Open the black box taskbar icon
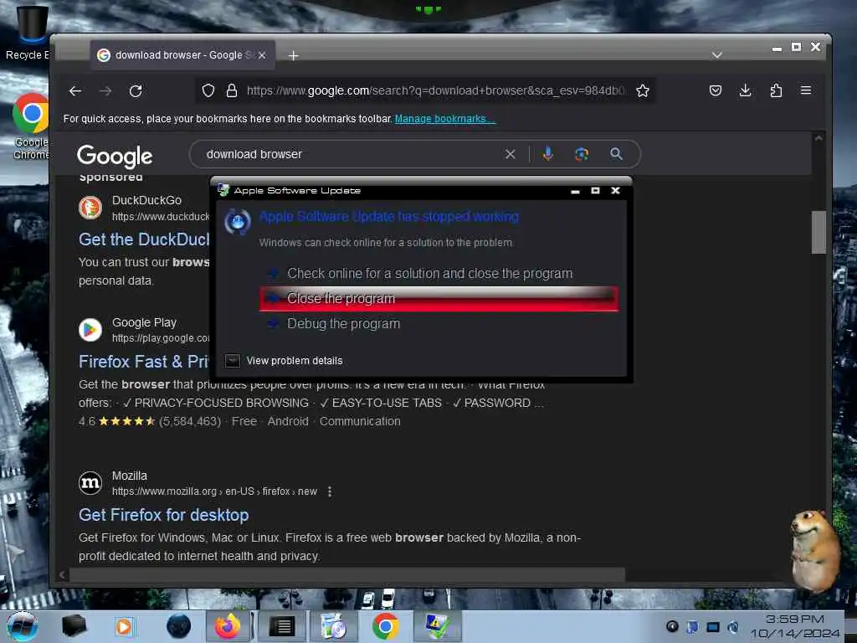 pos(74,626)
